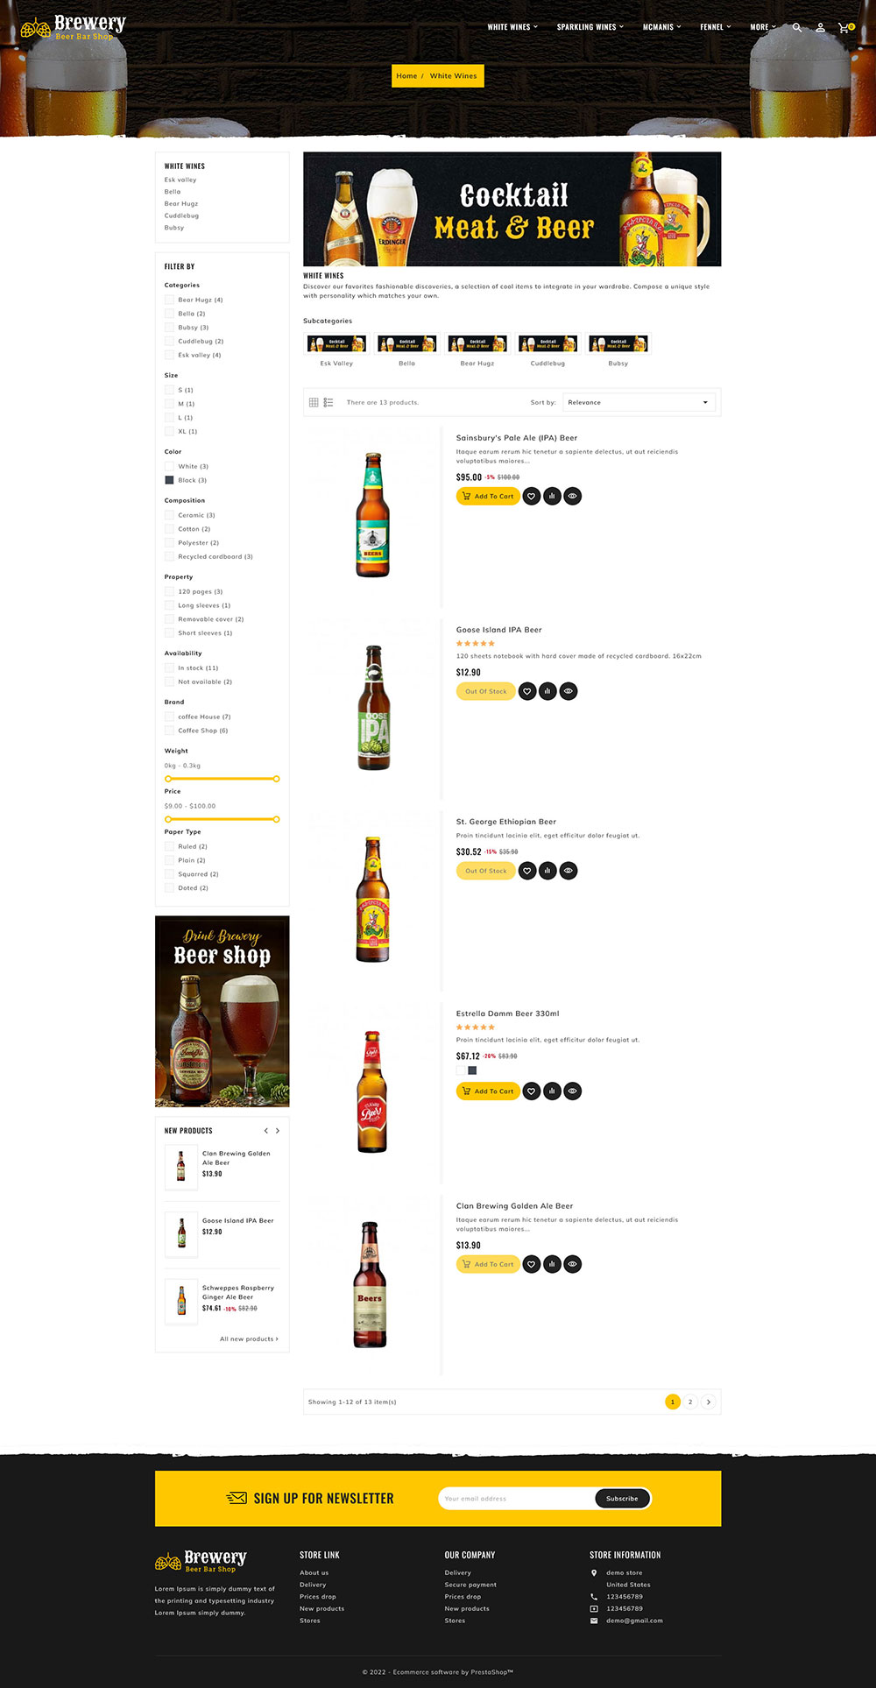Enable the 'In stock (11)' availability filter
The image size is (876, 1688).
click(169, 667)
